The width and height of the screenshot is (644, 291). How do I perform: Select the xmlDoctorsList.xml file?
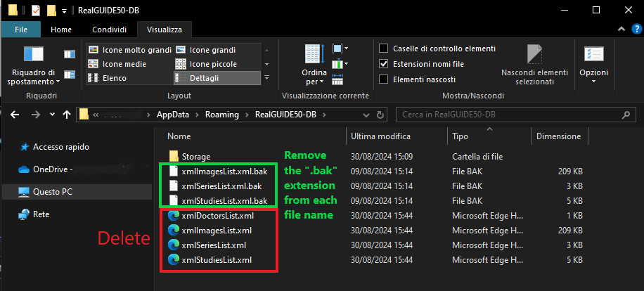(x=217, y=216)
